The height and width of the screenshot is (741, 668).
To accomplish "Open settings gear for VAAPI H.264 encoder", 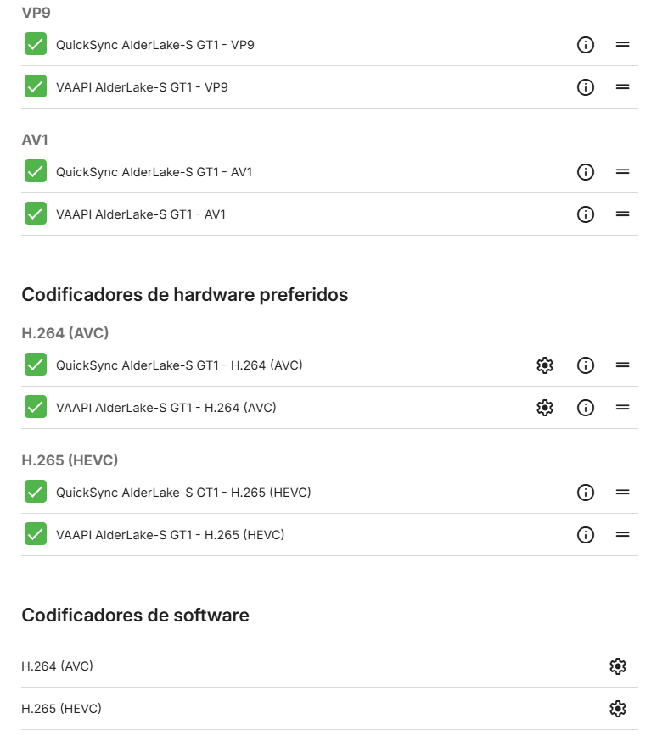I will pyautogui.click(x=545, y=407).
